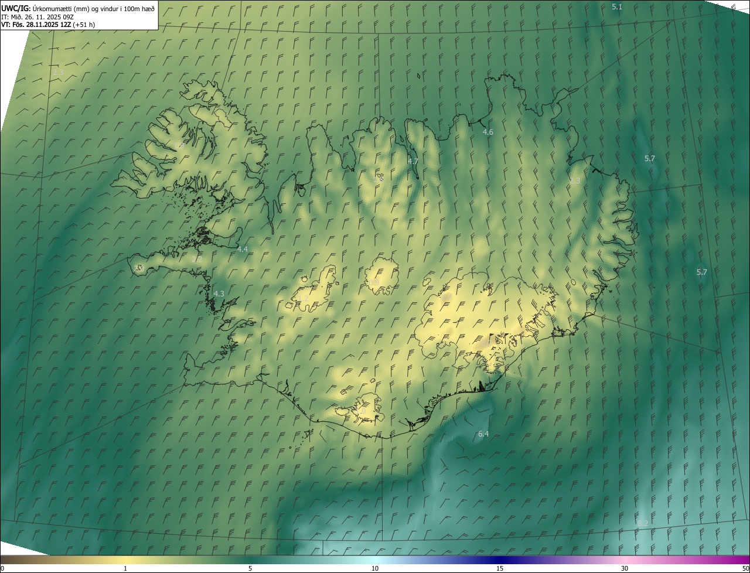Image resolution: width=750 pixels, height=573 pixels.
Task: Click the faint 2.2 value label
Action: 197,258
